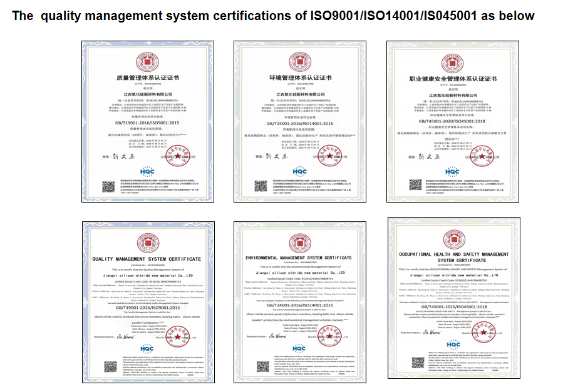Click the handwritten signature on Chinese ISO14001 certificate
The height and width of the screenshot is (392, 563).
[276, 156]
